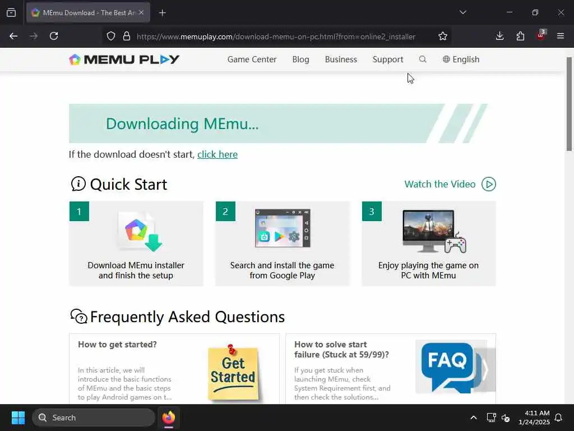Show hidden system tray icons chevron
574x431 pixels.
pyautogui.click(x=473, y=418)
